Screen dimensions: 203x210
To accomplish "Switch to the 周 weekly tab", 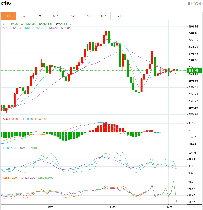I will click(24, 16).
